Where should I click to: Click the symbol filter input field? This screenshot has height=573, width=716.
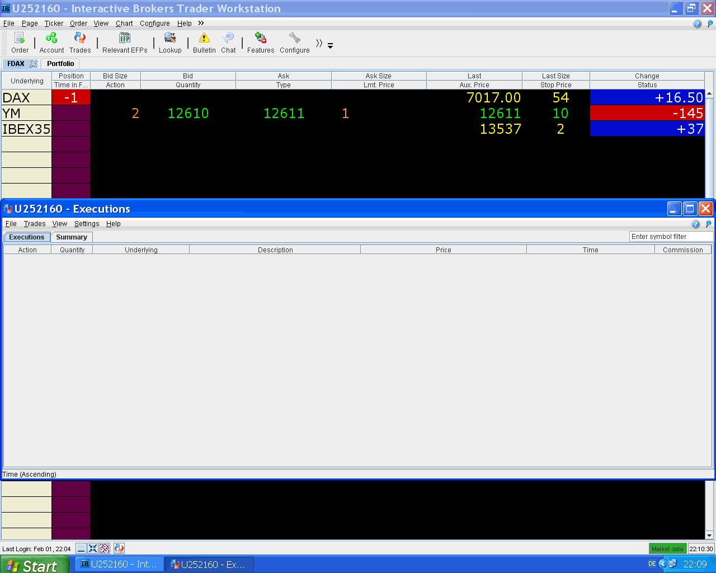(671, 237)
